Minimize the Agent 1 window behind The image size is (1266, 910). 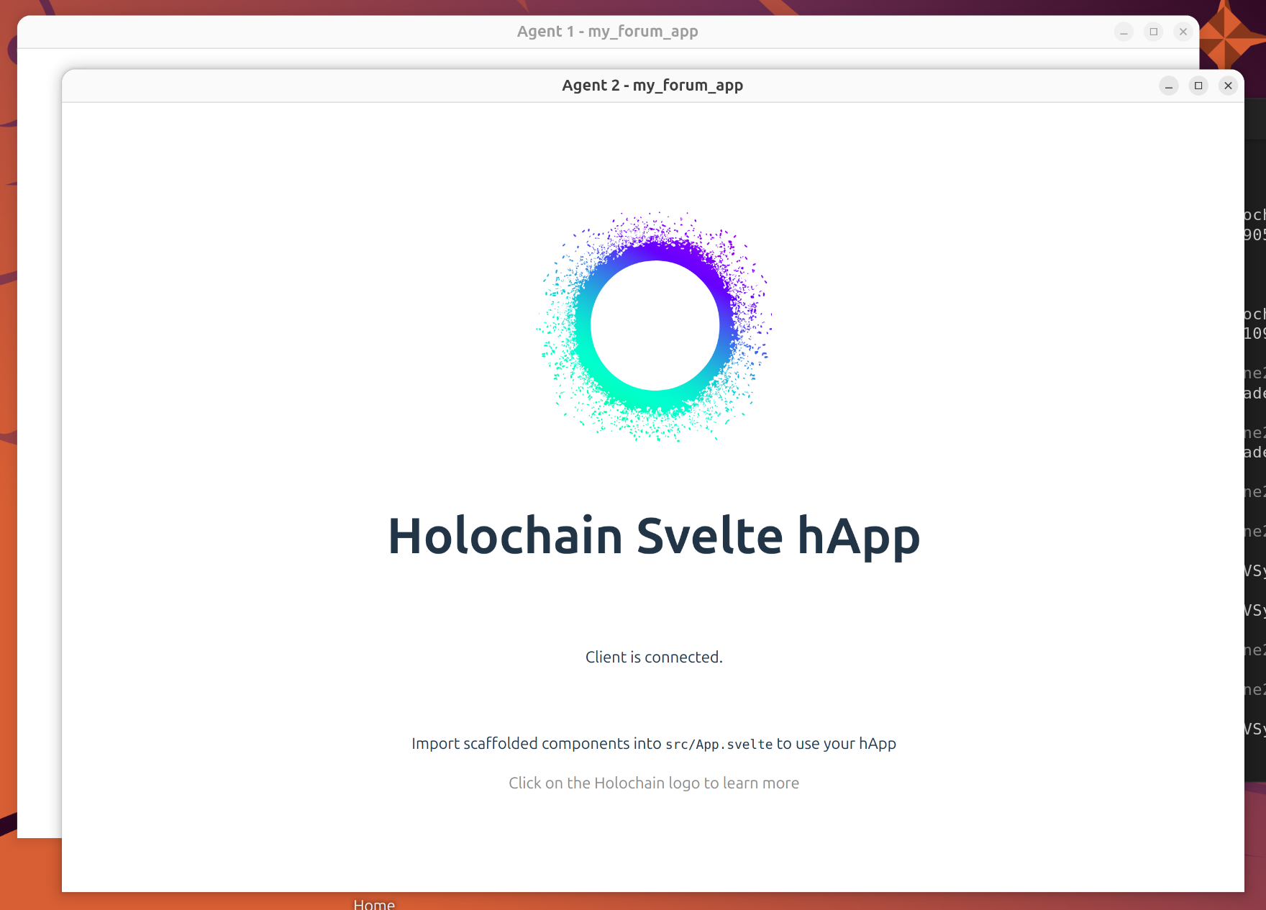(x=1124, y=32)
